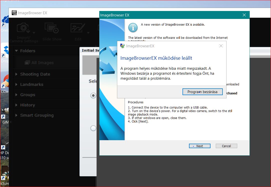Open the OneDrive desktop shortcut

pyautogui.click(x=4, y=24)
